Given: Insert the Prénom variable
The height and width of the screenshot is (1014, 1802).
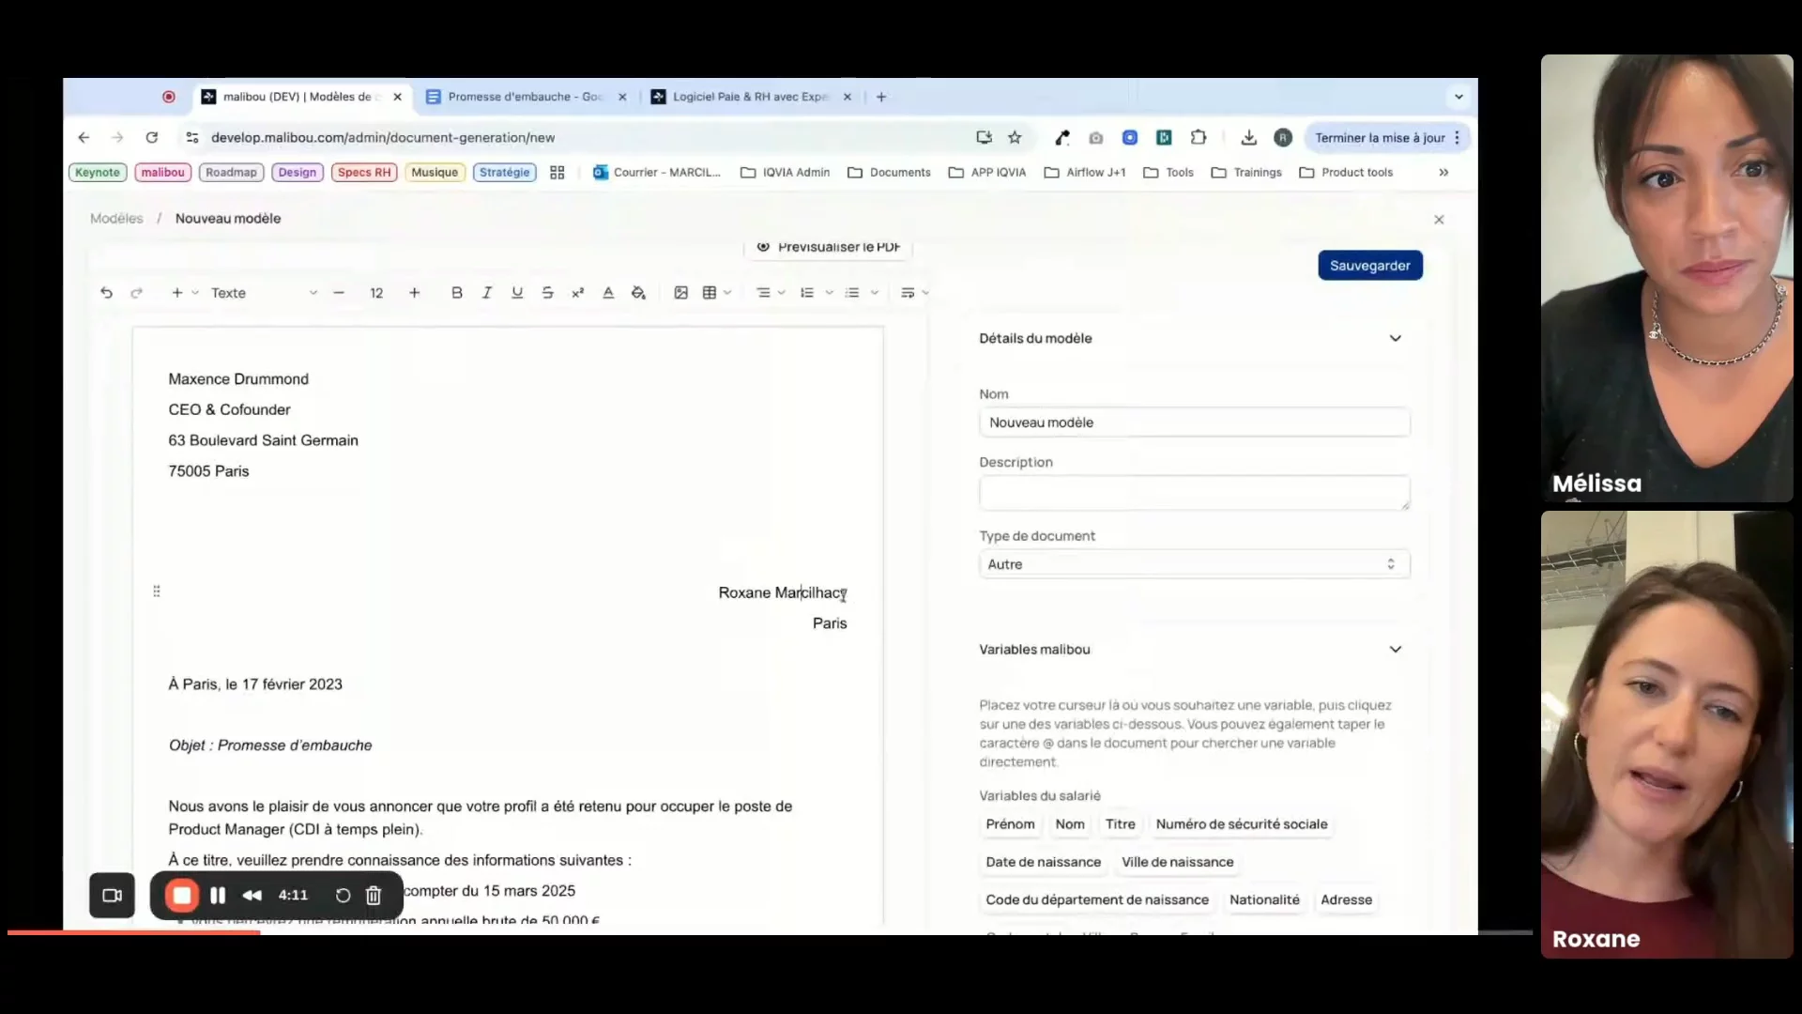Looking at the screenshot, I should [1010, 824].
